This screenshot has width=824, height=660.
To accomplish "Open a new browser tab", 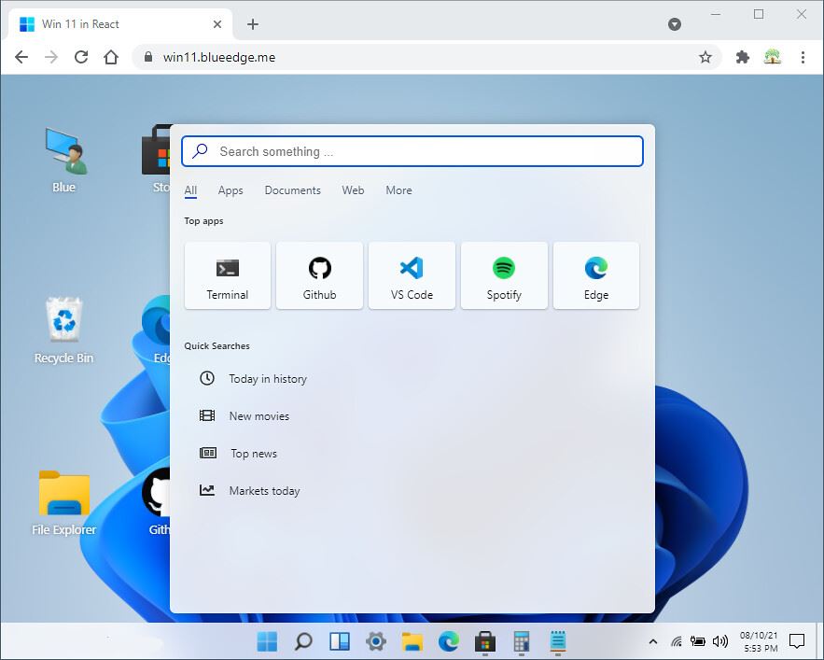I will tap(253, 24).
